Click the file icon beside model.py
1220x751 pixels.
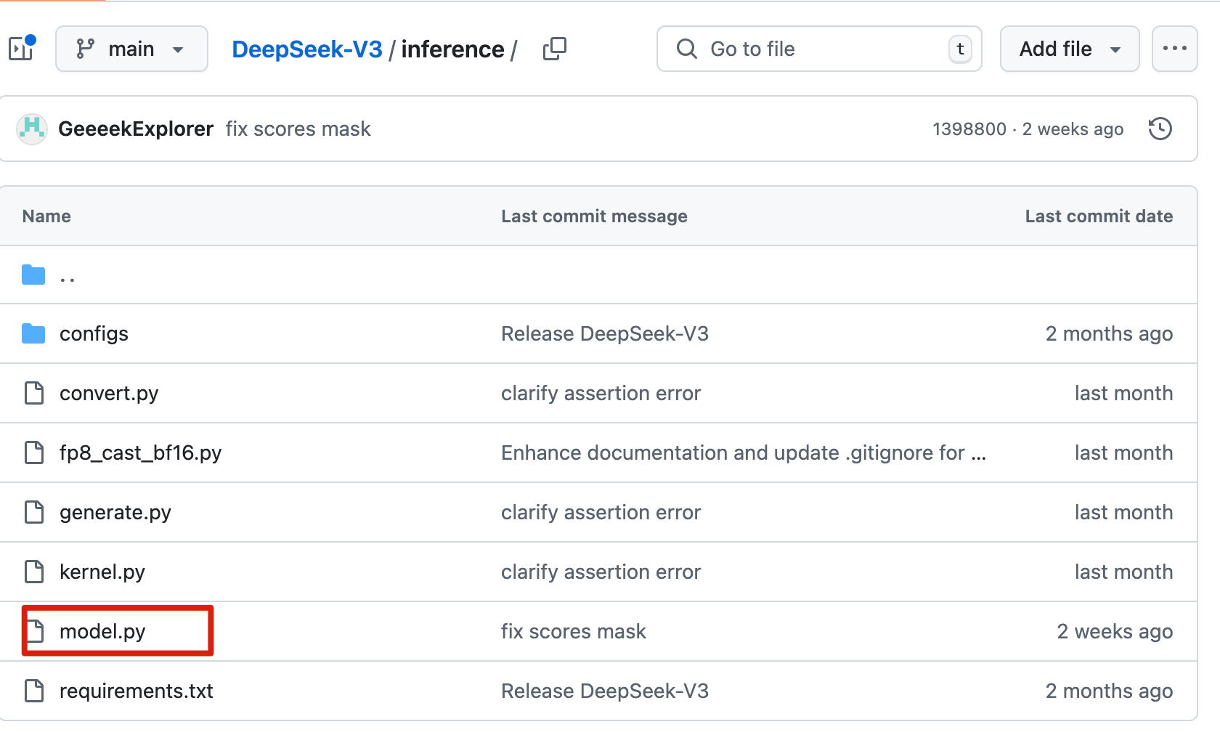tap(34, 631)
